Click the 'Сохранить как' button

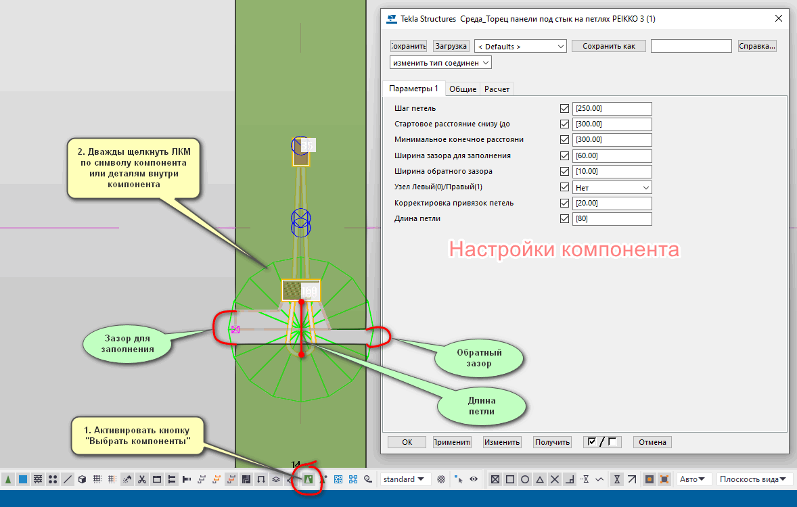609,46
